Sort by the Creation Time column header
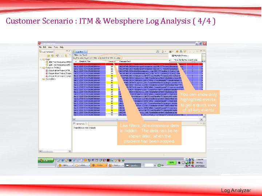 point(85,61)
